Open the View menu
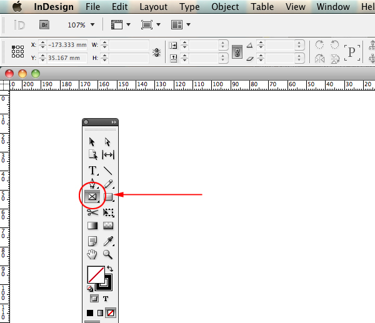The height and width of the screenshot is (323, 375). click(x=296, y=7)
